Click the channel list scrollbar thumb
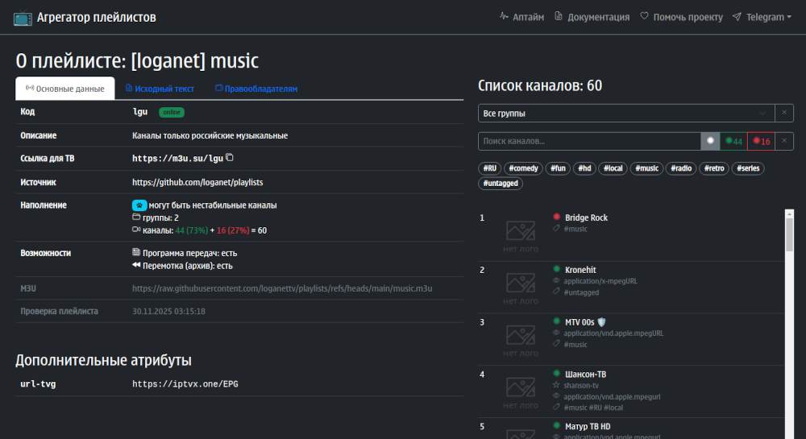 coord(789,234)
